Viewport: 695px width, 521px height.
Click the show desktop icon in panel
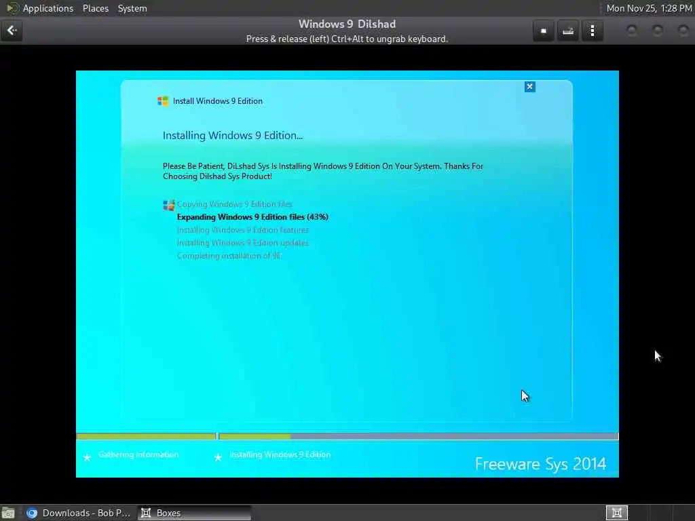[8, 513]
